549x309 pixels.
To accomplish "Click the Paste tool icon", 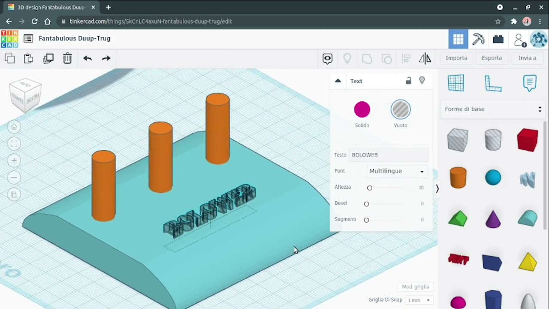I will [x=28, y=58].
